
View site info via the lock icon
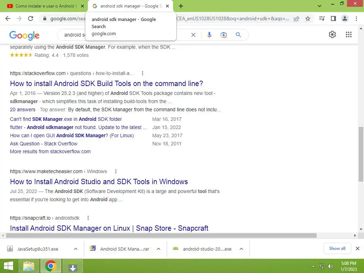(45, 18)
